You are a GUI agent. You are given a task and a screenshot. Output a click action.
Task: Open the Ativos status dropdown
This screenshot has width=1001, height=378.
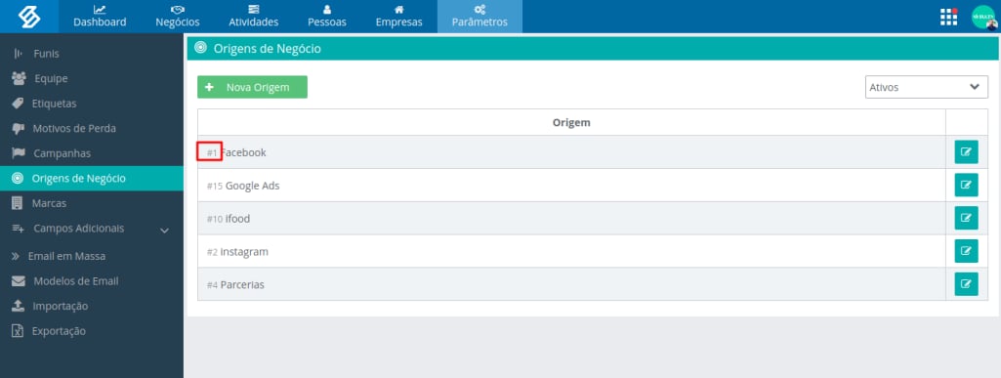click(927, 87)
